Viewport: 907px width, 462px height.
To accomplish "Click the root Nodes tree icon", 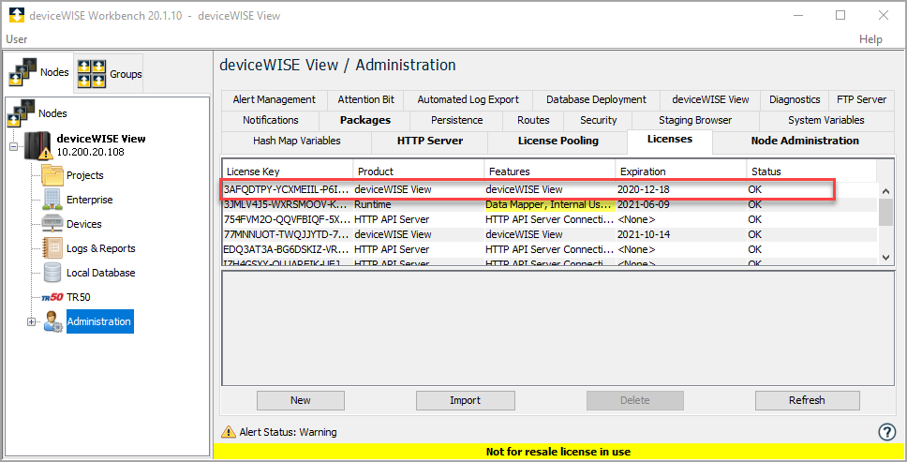I will (22, 113).
